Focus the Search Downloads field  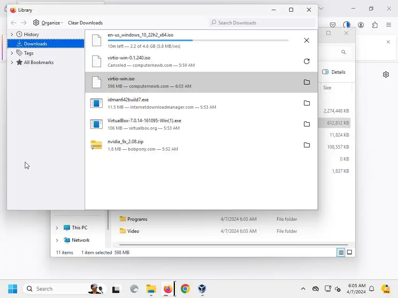[x=263, y=23]
